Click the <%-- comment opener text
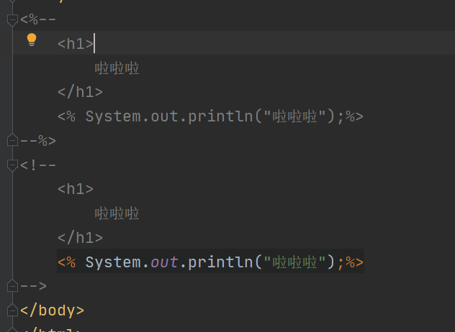 pos(38,19)
